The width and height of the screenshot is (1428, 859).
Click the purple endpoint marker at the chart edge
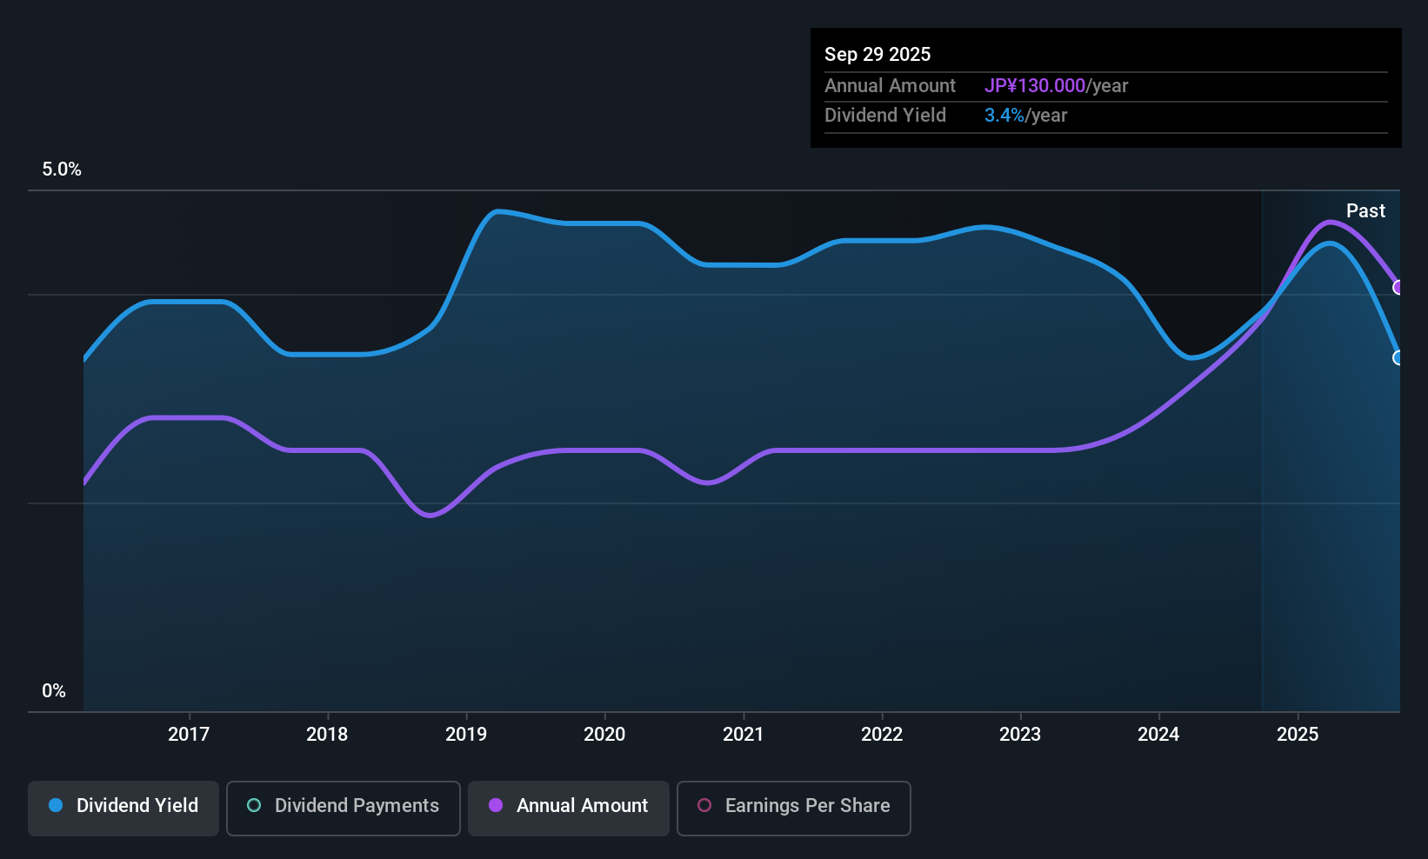coord(1398,287)
